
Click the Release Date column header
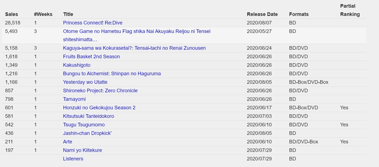(262, 14)
